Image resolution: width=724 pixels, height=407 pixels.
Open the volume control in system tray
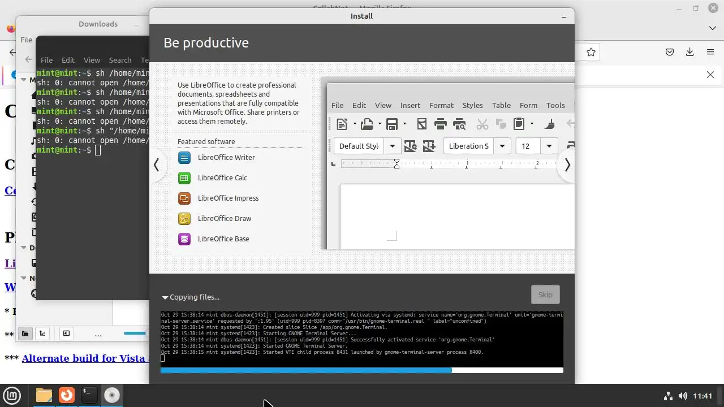[x=683, y=396]
